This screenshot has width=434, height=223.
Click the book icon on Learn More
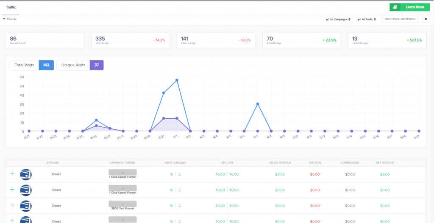click(395, 7)
